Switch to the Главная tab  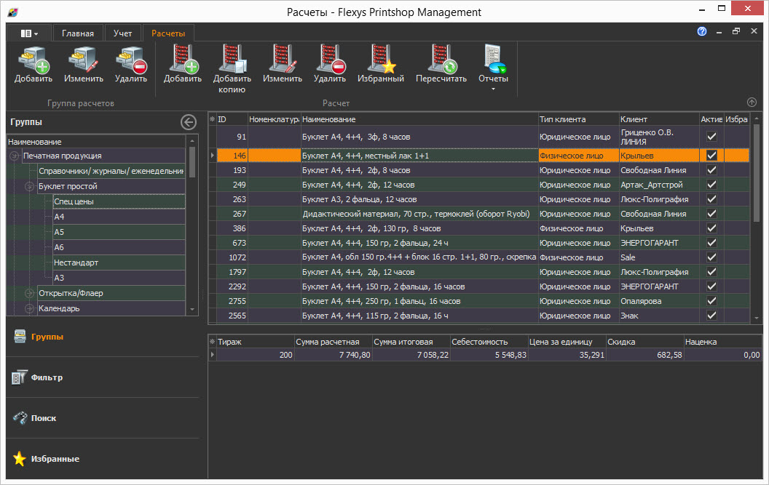77,33
